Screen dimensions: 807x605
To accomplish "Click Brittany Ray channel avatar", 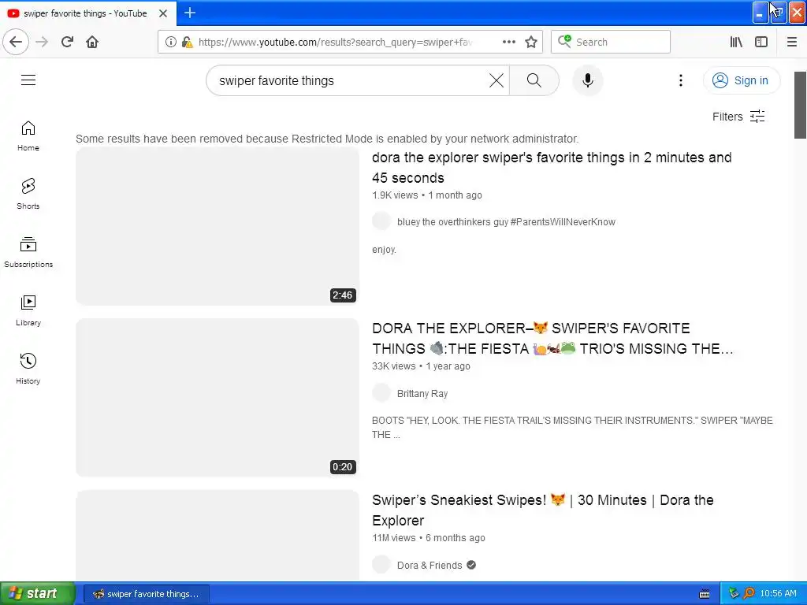I will tap(381, 393).
